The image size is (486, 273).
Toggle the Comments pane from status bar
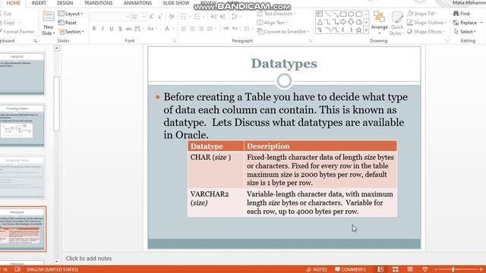coord(350,269)
